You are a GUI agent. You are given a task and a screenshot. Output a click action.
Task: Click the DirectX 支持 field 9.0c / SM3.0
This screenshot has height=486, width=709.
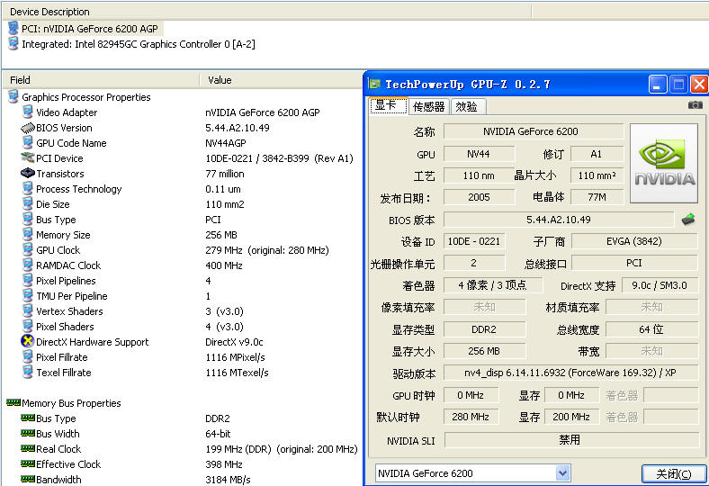(660, 285)
